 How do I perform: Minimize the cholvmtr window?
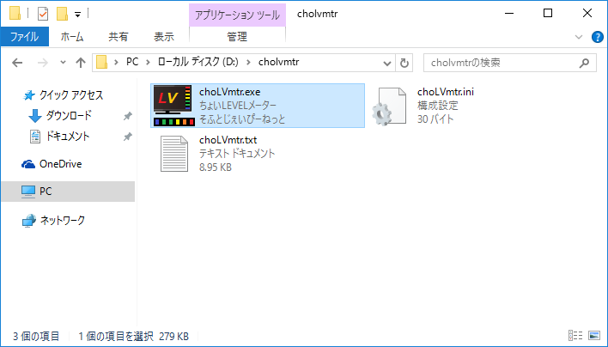[x=509, y=13]
